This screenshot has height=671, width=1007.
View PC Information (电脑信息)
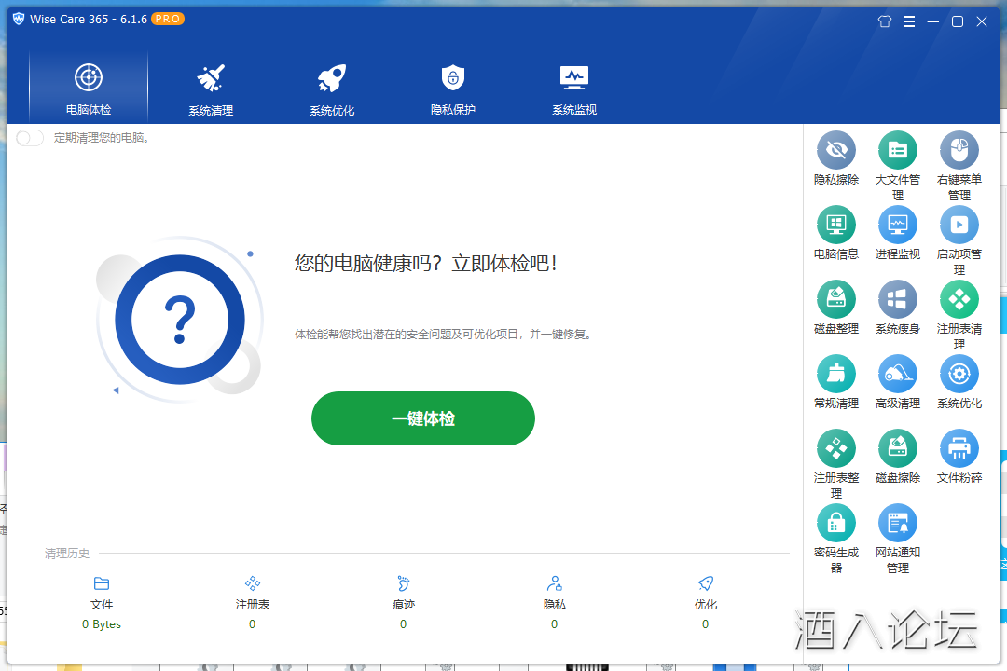point(835,225)
